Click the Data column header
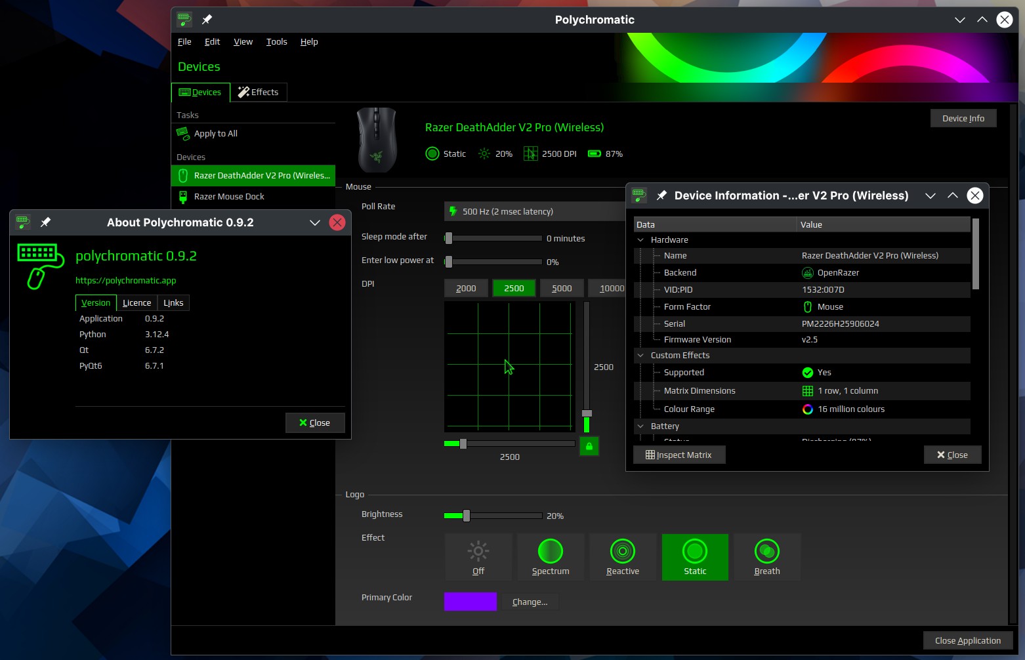Viewport: 1025px width, 660px height. click(x=715, y=224)
